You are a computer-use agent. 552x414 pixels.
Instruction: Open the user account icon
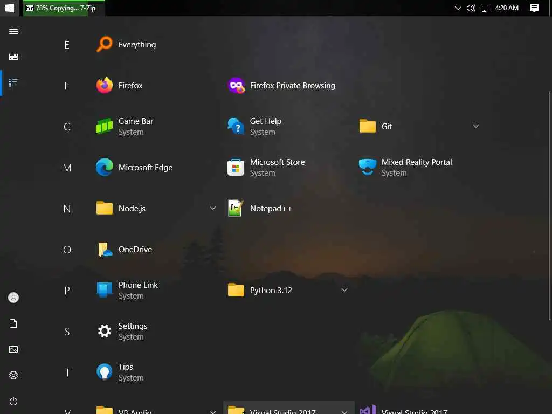(x=13, y=298)
